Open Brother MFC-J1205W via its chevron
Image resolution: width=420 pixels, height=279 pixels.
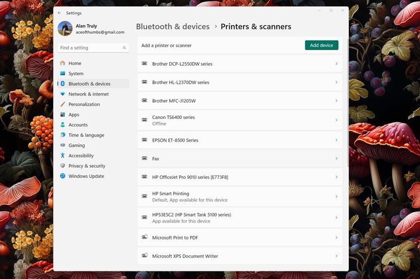pos(337,101)
